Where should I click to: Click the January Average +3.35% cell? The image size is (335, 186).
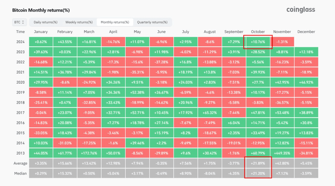coord(41,163)
